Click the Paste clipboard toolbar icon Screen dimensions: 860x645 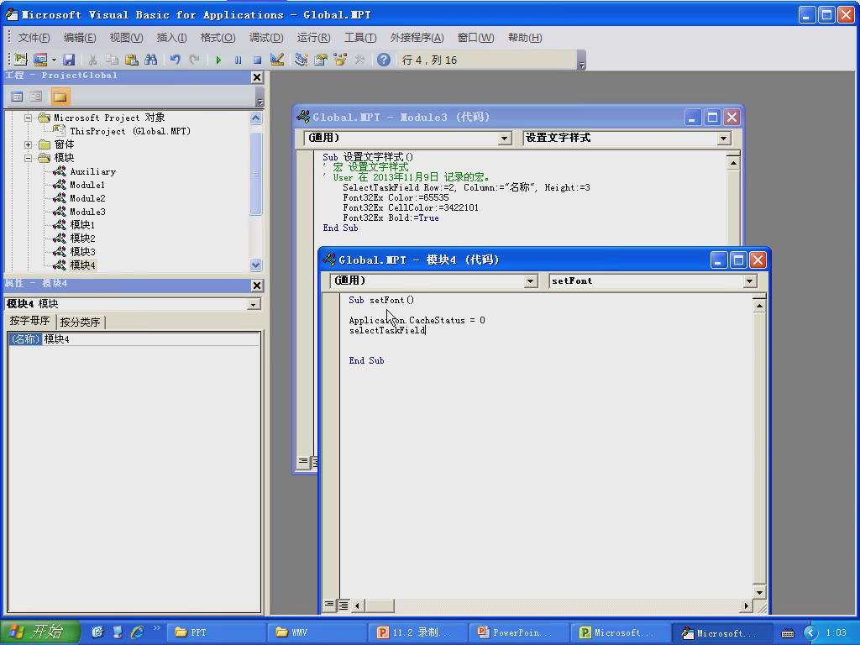131,60
